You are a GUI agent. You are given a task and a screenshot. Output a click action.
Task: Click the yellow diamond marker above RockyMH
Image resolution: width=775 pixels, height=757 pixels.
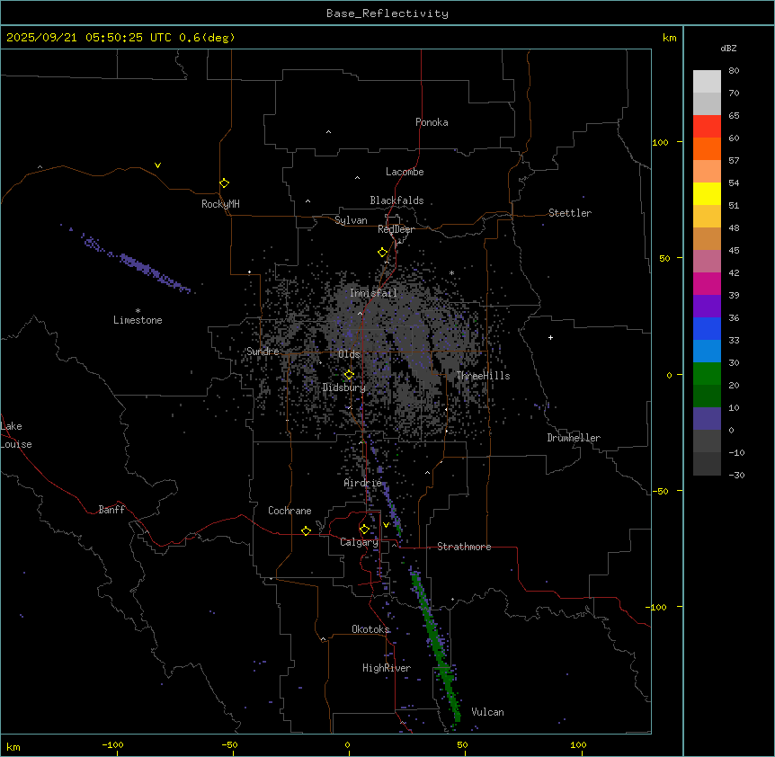coord(224,183)
